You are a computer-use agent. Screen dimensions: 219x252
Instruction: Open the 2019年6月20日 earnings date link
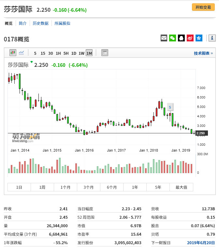tap(201, 243)
